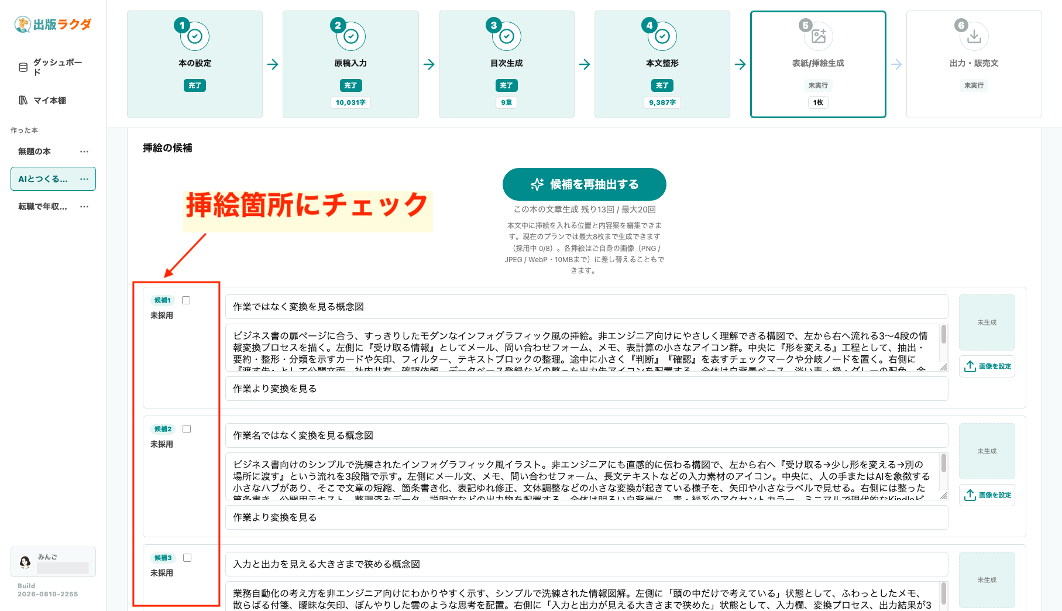Click the resize handle of 候補1 description textarea
Viewport: 1062px width, 611px height.
(x=944, y=367)
